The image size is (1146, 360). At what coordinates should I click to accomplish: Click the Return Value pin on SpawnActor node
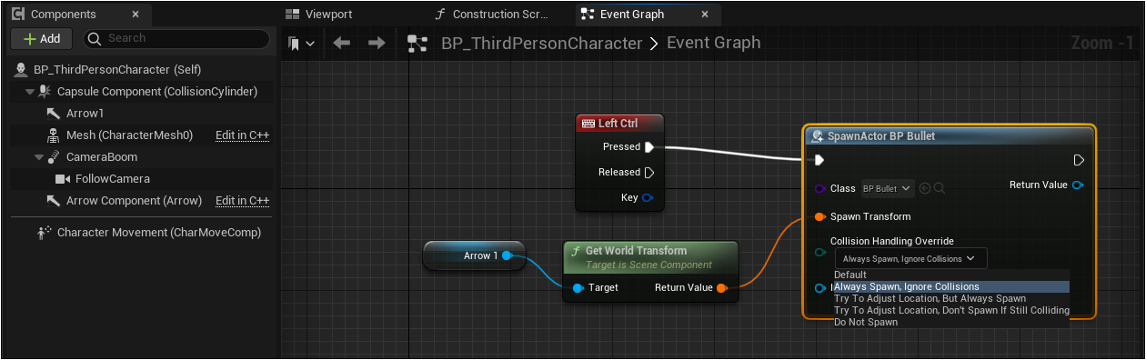point(1079,185)
